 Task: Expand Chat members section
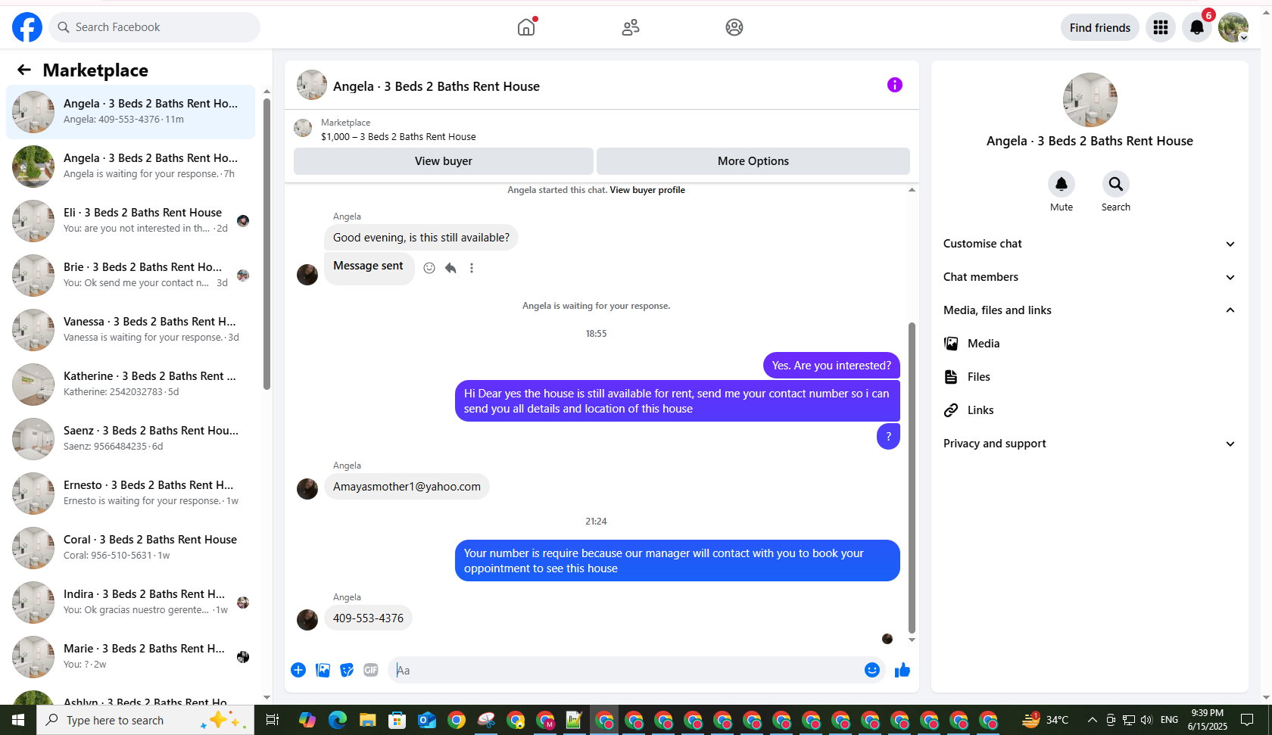pyautogui.click(x=1090, y=277)
